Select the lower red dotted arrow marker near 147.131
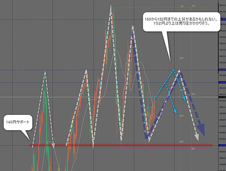The height and width of the screenshot is (171, 226). (x=211, y=100)
